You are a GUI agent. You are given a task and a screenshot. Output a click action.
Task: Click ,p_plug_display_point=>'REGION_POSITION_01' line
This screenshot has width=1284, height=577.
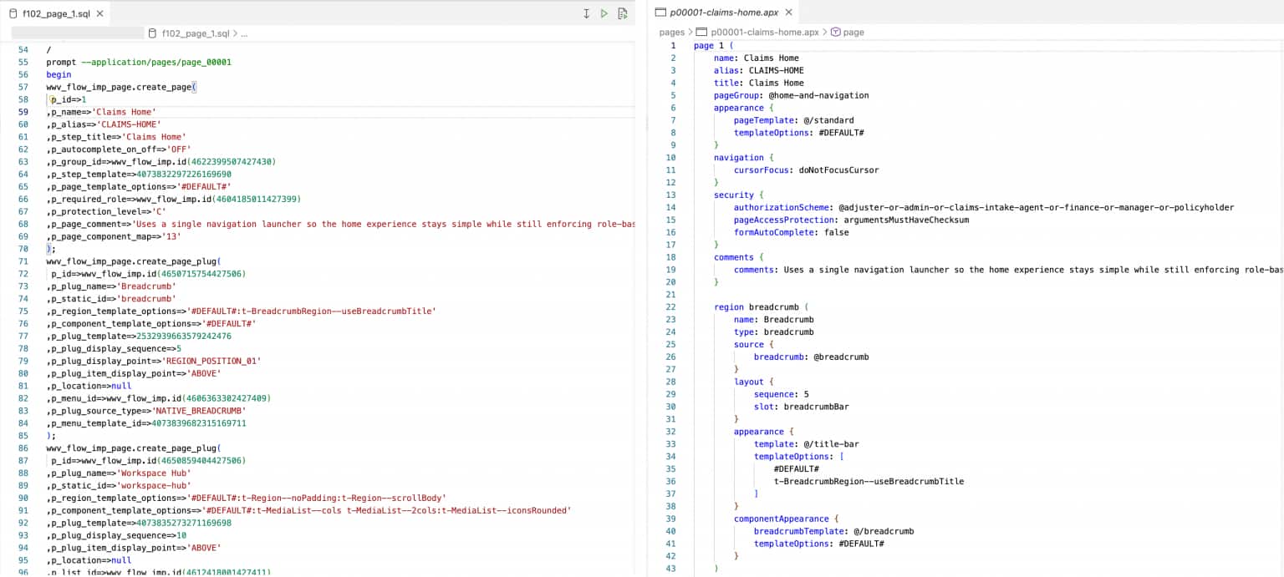pos(154,362)
